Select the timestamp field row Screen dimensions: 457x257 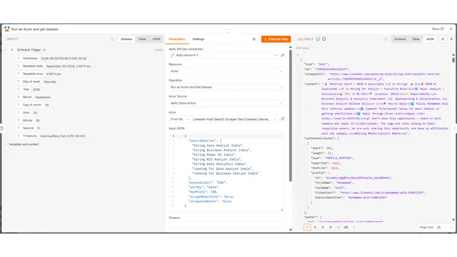pos(54,58)
